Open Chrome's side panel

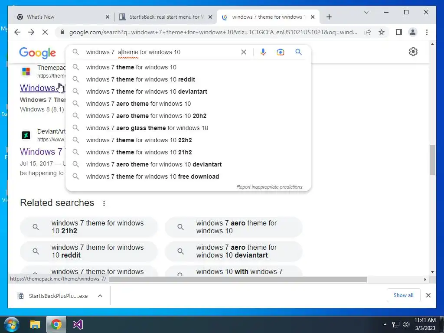pos(399,32)
